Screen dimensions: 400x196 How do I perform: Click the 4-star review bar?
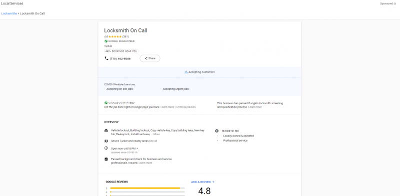tap(147, 192)
